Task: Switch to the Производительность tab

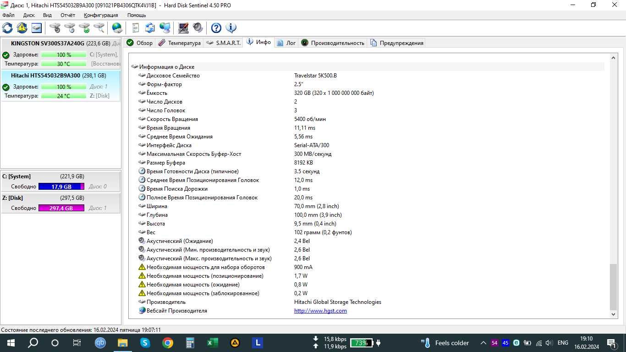Action: coord(333,43)
